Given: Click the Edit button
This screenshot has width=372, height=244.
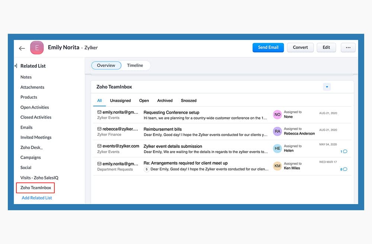Looking at the screenshot, I should (326, 47).
